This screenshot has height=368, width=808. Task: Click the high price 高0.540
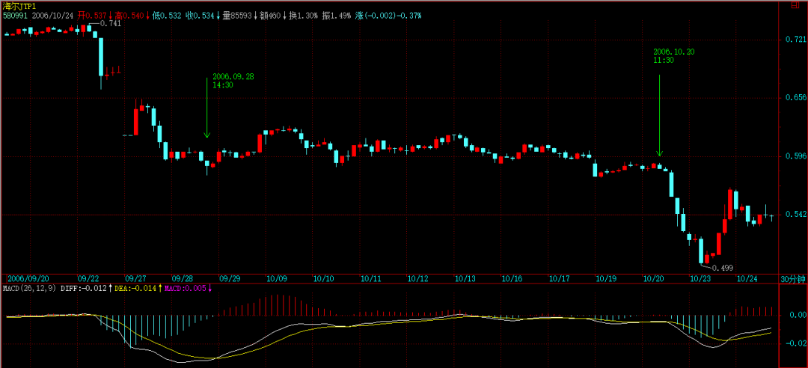pos(131,16)
